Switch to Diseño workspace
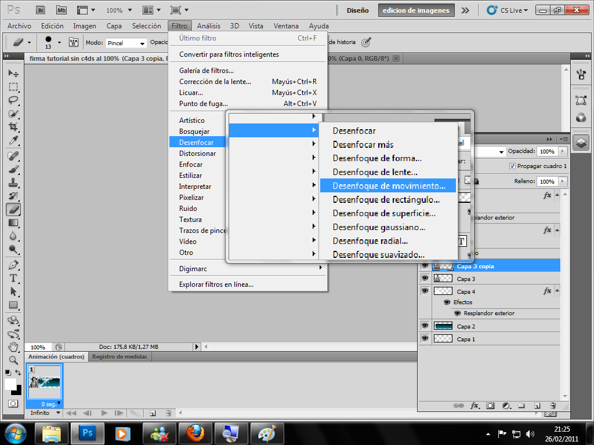 pyautogui.click(x=357, y=10)
